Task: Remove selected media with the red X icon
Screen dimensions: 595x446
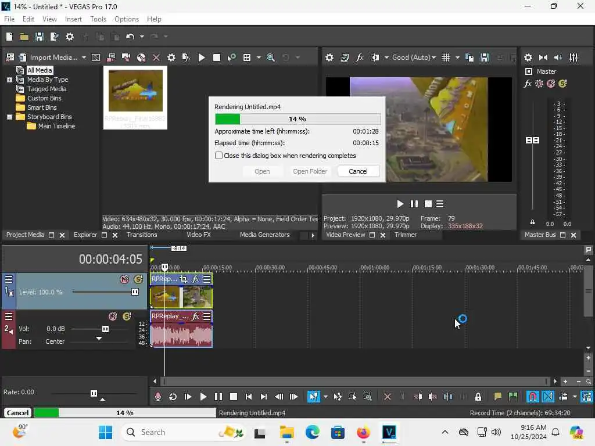Action: pyautogui.click(x=156, y=57)
